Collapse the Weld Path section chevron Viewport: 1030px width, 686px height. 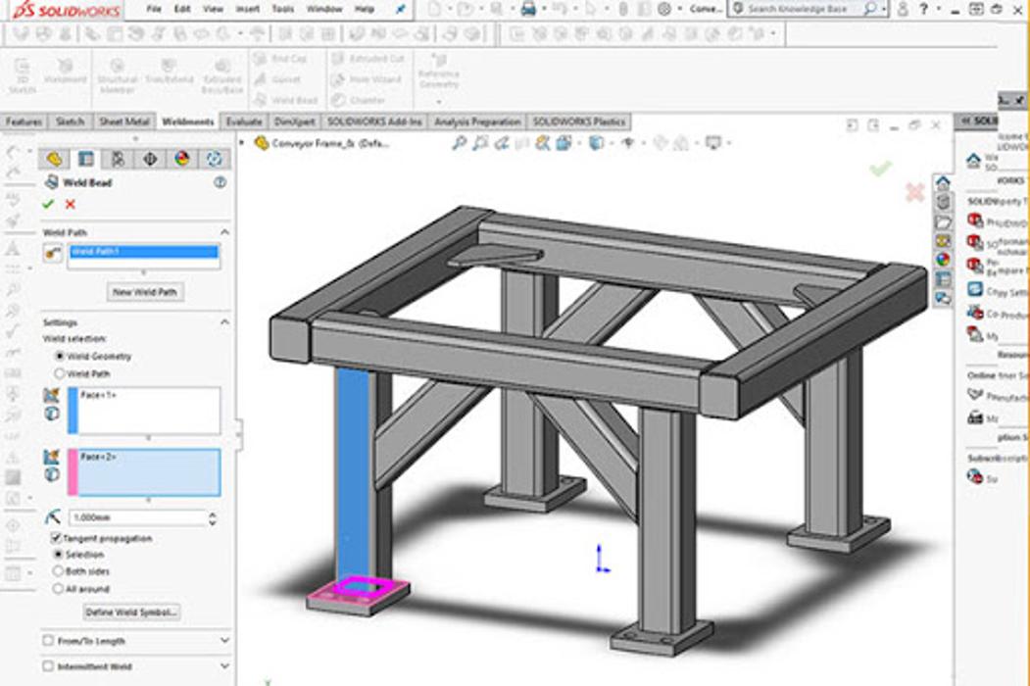[x=224, y=232]
